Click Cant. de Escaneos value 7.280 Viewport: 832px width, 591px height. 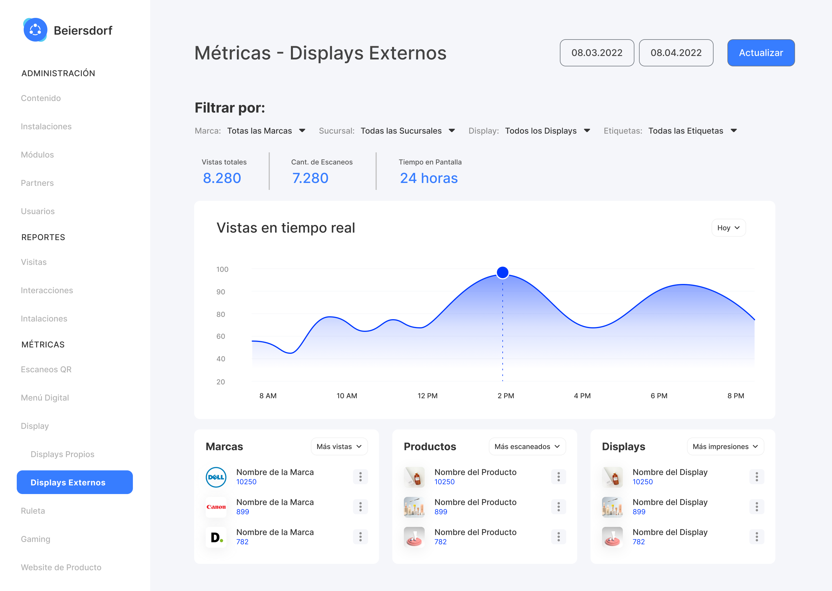click(x=310, y=178)
